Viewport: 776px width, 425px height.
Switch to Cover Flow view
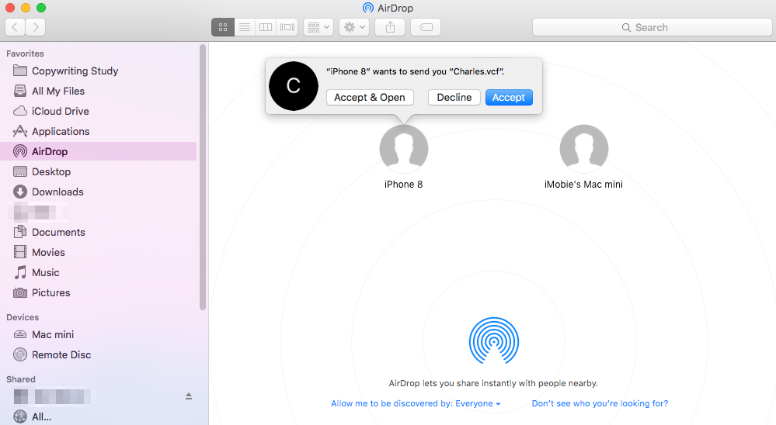[x=287, y=27]
